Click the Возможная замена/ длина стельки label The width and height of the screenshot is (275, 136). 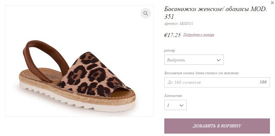(x=201, y=73)
